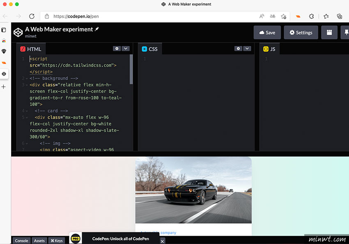The image size is (349, 244).
Task: Click the "<!-- card -->" comment line
Action: click(x=51, y=111)
